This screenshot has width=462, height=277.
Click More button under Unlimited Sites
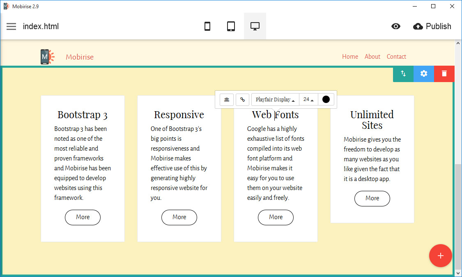[x=372, y=198]
